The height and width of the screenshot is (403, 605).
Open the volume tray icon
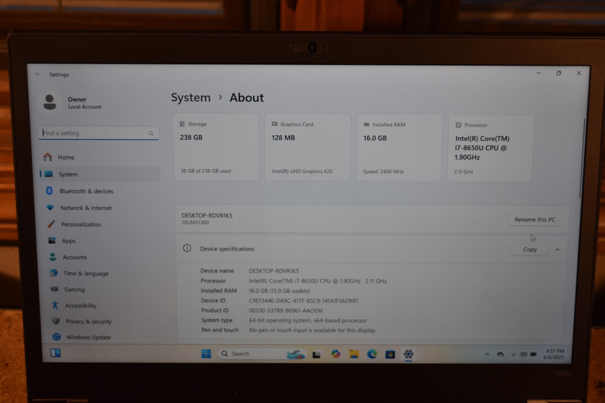[523, 354]
